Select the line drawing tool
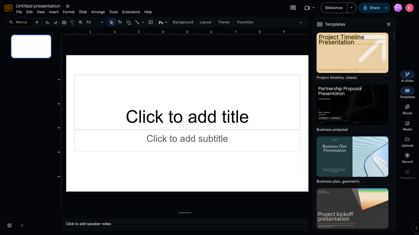Image resolution: width=419 pixels, height=235 pixels. click(137, 23)
